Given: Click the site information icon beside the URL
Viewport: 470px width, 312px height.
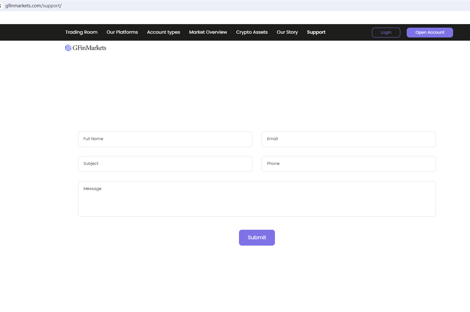Looking at the screenshot, I should [x=1, y=6].
